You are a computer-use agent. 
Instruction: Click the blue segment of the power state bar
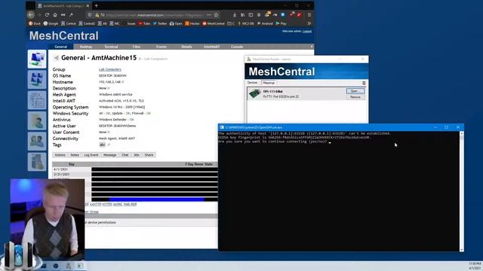point(157,199)
